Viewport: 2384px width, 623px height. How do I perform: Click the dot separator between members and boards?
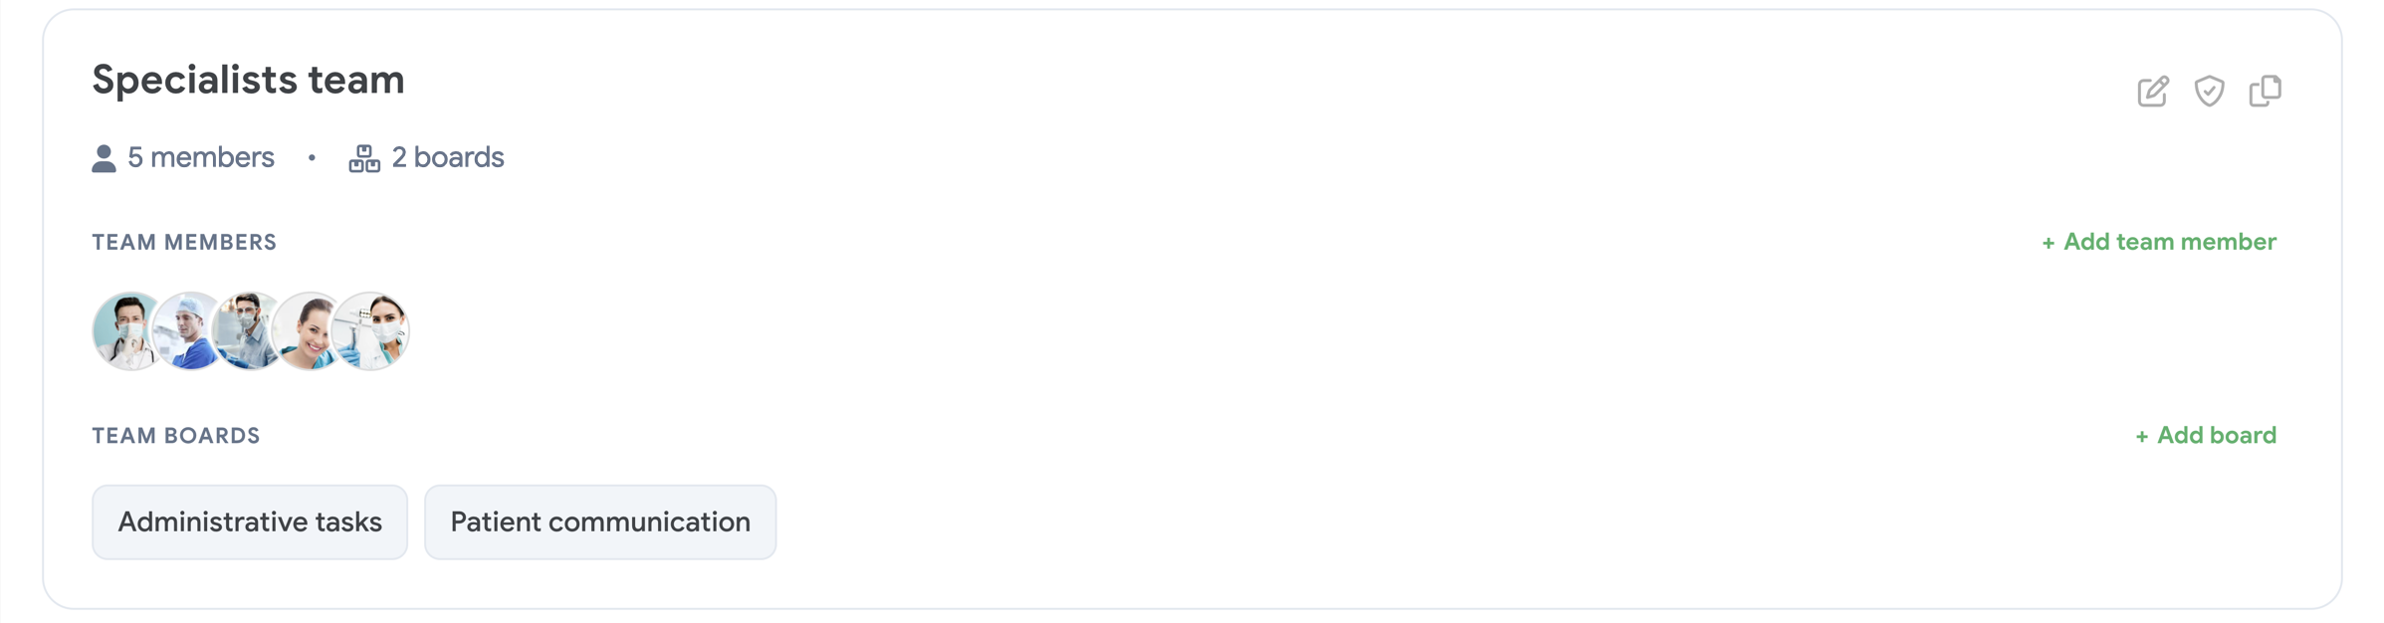[312, 158]
